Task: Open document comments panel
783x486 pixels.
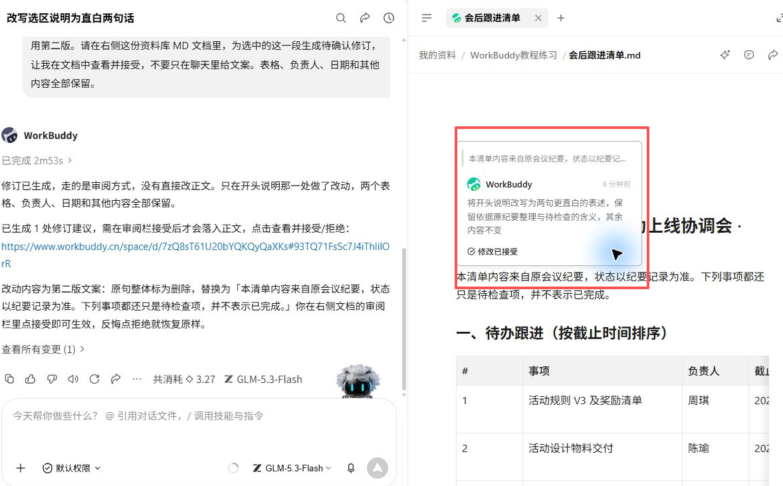Action: pos(748,55)
